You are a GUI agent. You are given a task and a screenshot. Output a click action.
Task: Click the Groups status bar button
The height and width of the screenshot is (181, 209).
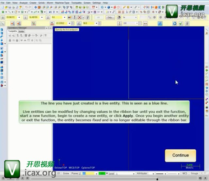(194, 173)
